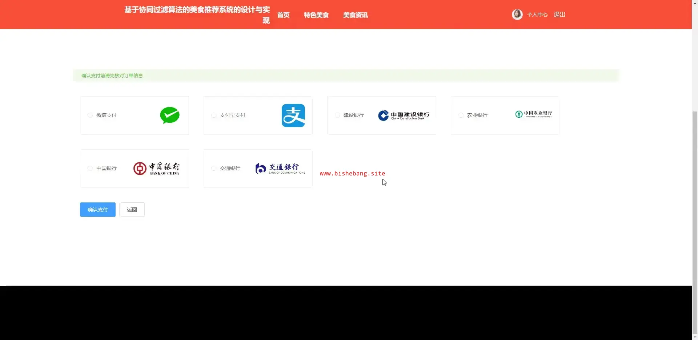Click the 支付宝支付 label text

click(x=233, y=115)
